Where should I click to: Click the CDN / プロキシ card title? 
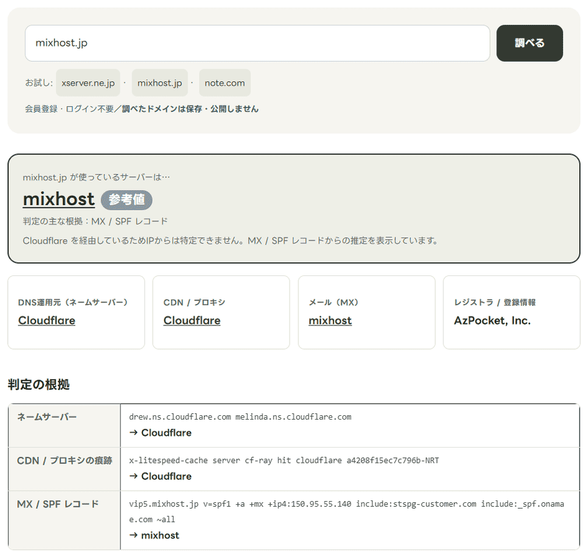pyautogui.click(x=194, y=302)
